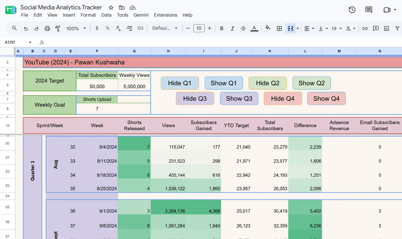Expand the name box dropdown arrow
The width and height of the screenshot is (402, 239).
click(30, 42)
